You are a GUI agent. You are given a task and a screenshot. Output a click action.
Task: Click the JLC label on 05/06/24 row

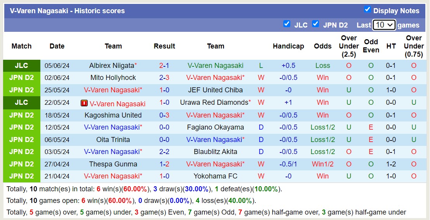[22, 66]
